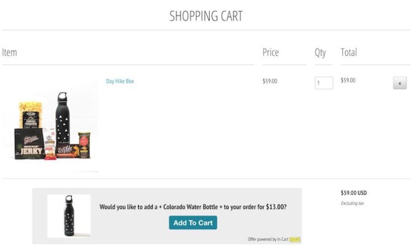414x246 pixels.
Task: Click the Item column header
Action: (x=10, y=52)
